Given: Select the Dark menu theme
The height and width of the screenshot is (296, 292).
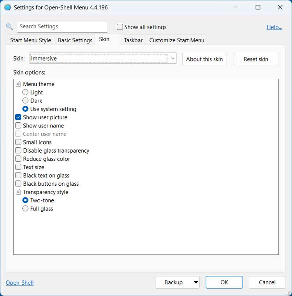Looking at the screenshot, I should pos(25,101).
